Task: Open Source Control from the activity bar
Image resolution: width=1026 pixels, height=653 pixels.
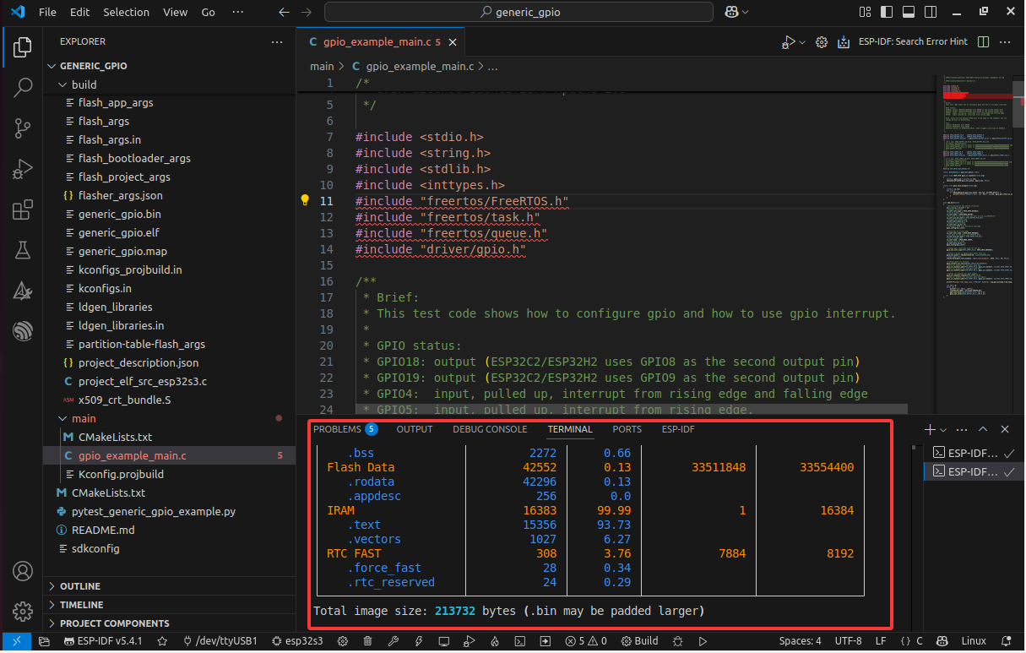Action: (x=22, y=128)
